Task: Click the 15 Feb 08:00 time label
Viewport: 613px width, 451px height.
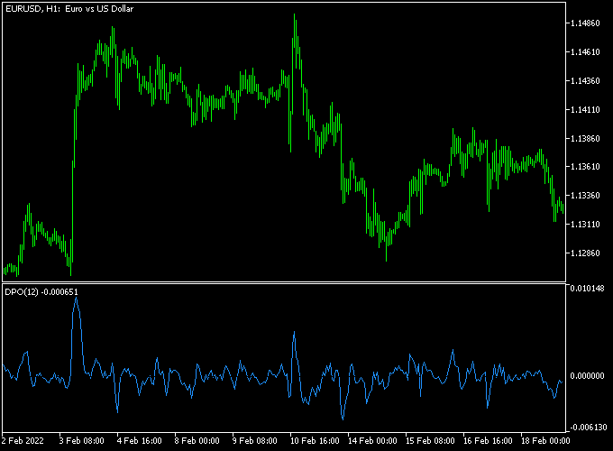Action: tap(430, 441)
